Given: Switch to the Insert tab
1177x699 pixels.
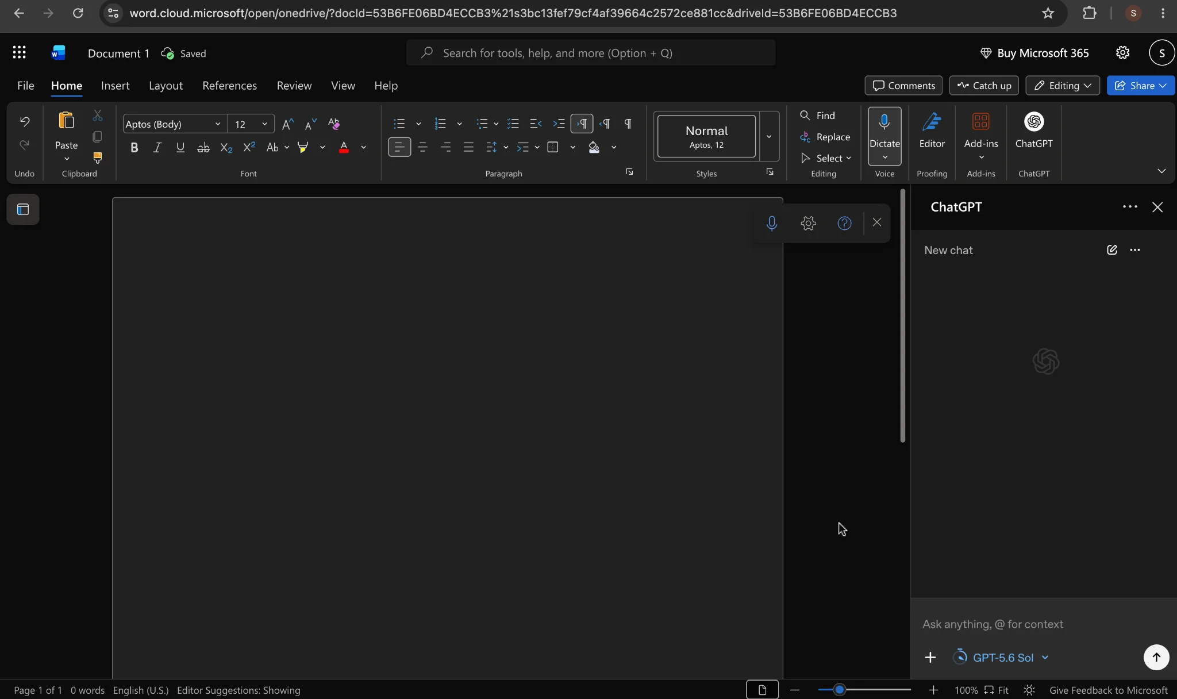Looking at the screenshot, I should click(x=115, y=86).
